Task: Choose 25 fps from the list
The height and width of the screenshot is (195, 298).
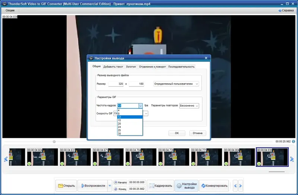Action: 130,130
